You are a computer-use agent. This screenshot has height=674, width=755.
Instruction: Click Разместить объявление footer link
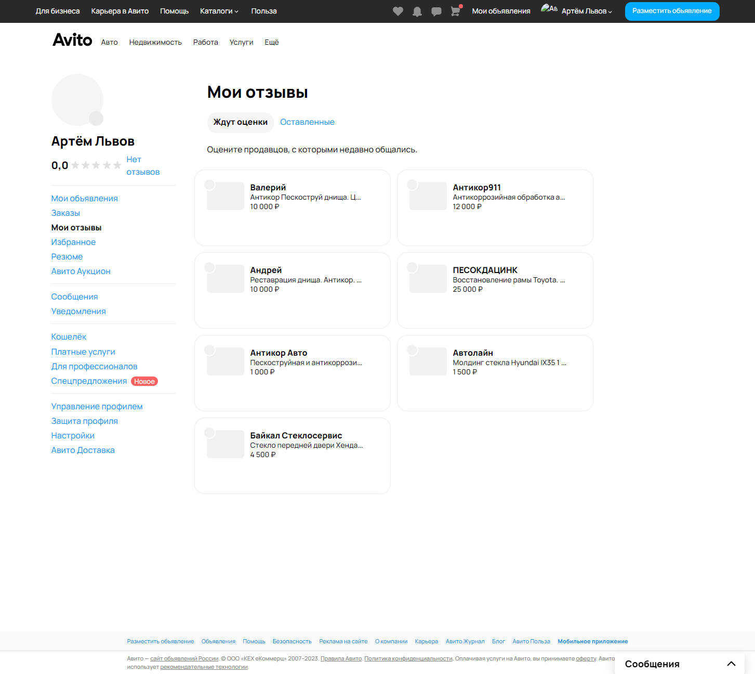[161, 641]
